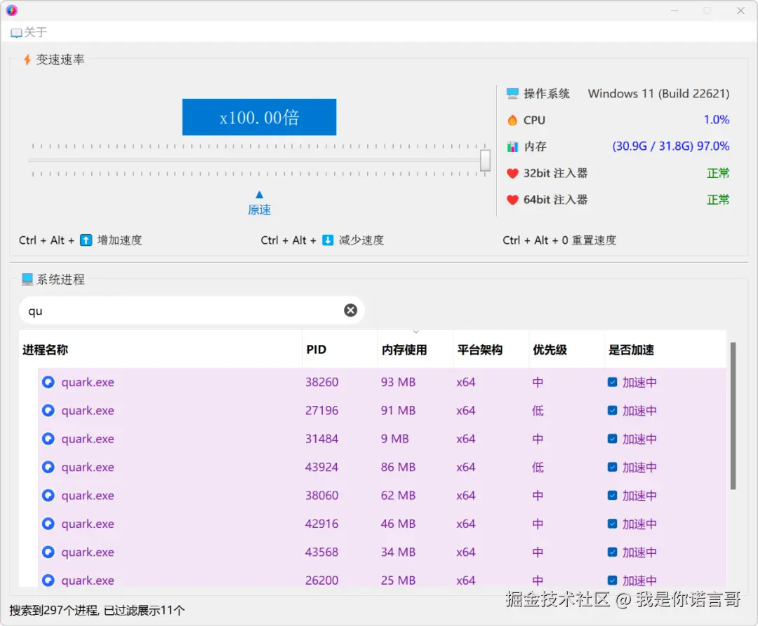Viewport: 758px width, 626px height.
Task: Click the 原速 link text
Action: [260, 210]
